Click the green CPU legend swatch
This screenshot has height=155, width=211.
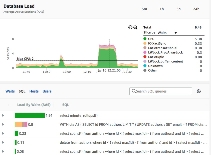coord(145,39)
